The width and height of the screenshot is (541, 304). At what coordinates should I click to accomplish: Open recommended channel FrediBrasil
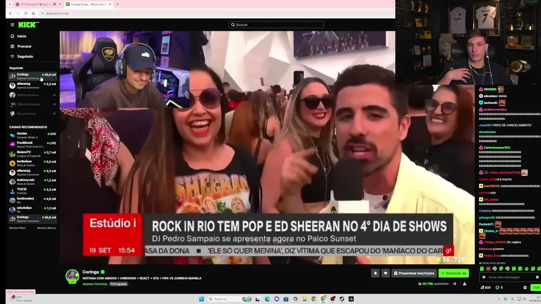click(x=33, y=144)
